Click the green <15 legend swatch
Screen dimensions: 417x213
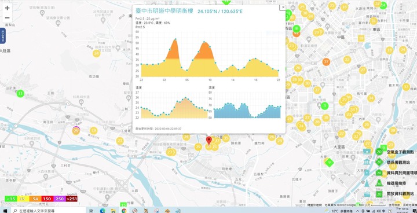tap(10, 199)
